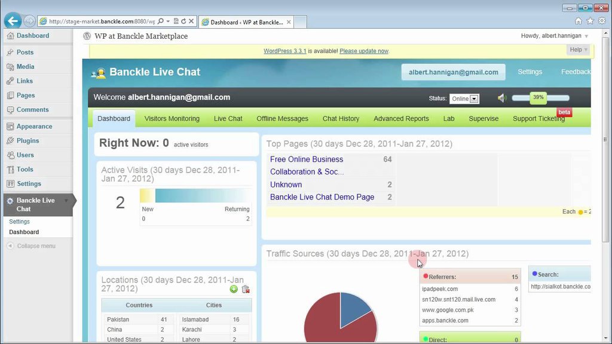Collapse the Banckle Live Chat sidebar arrow
Screen dimensions: 612x344
[66, 201]
